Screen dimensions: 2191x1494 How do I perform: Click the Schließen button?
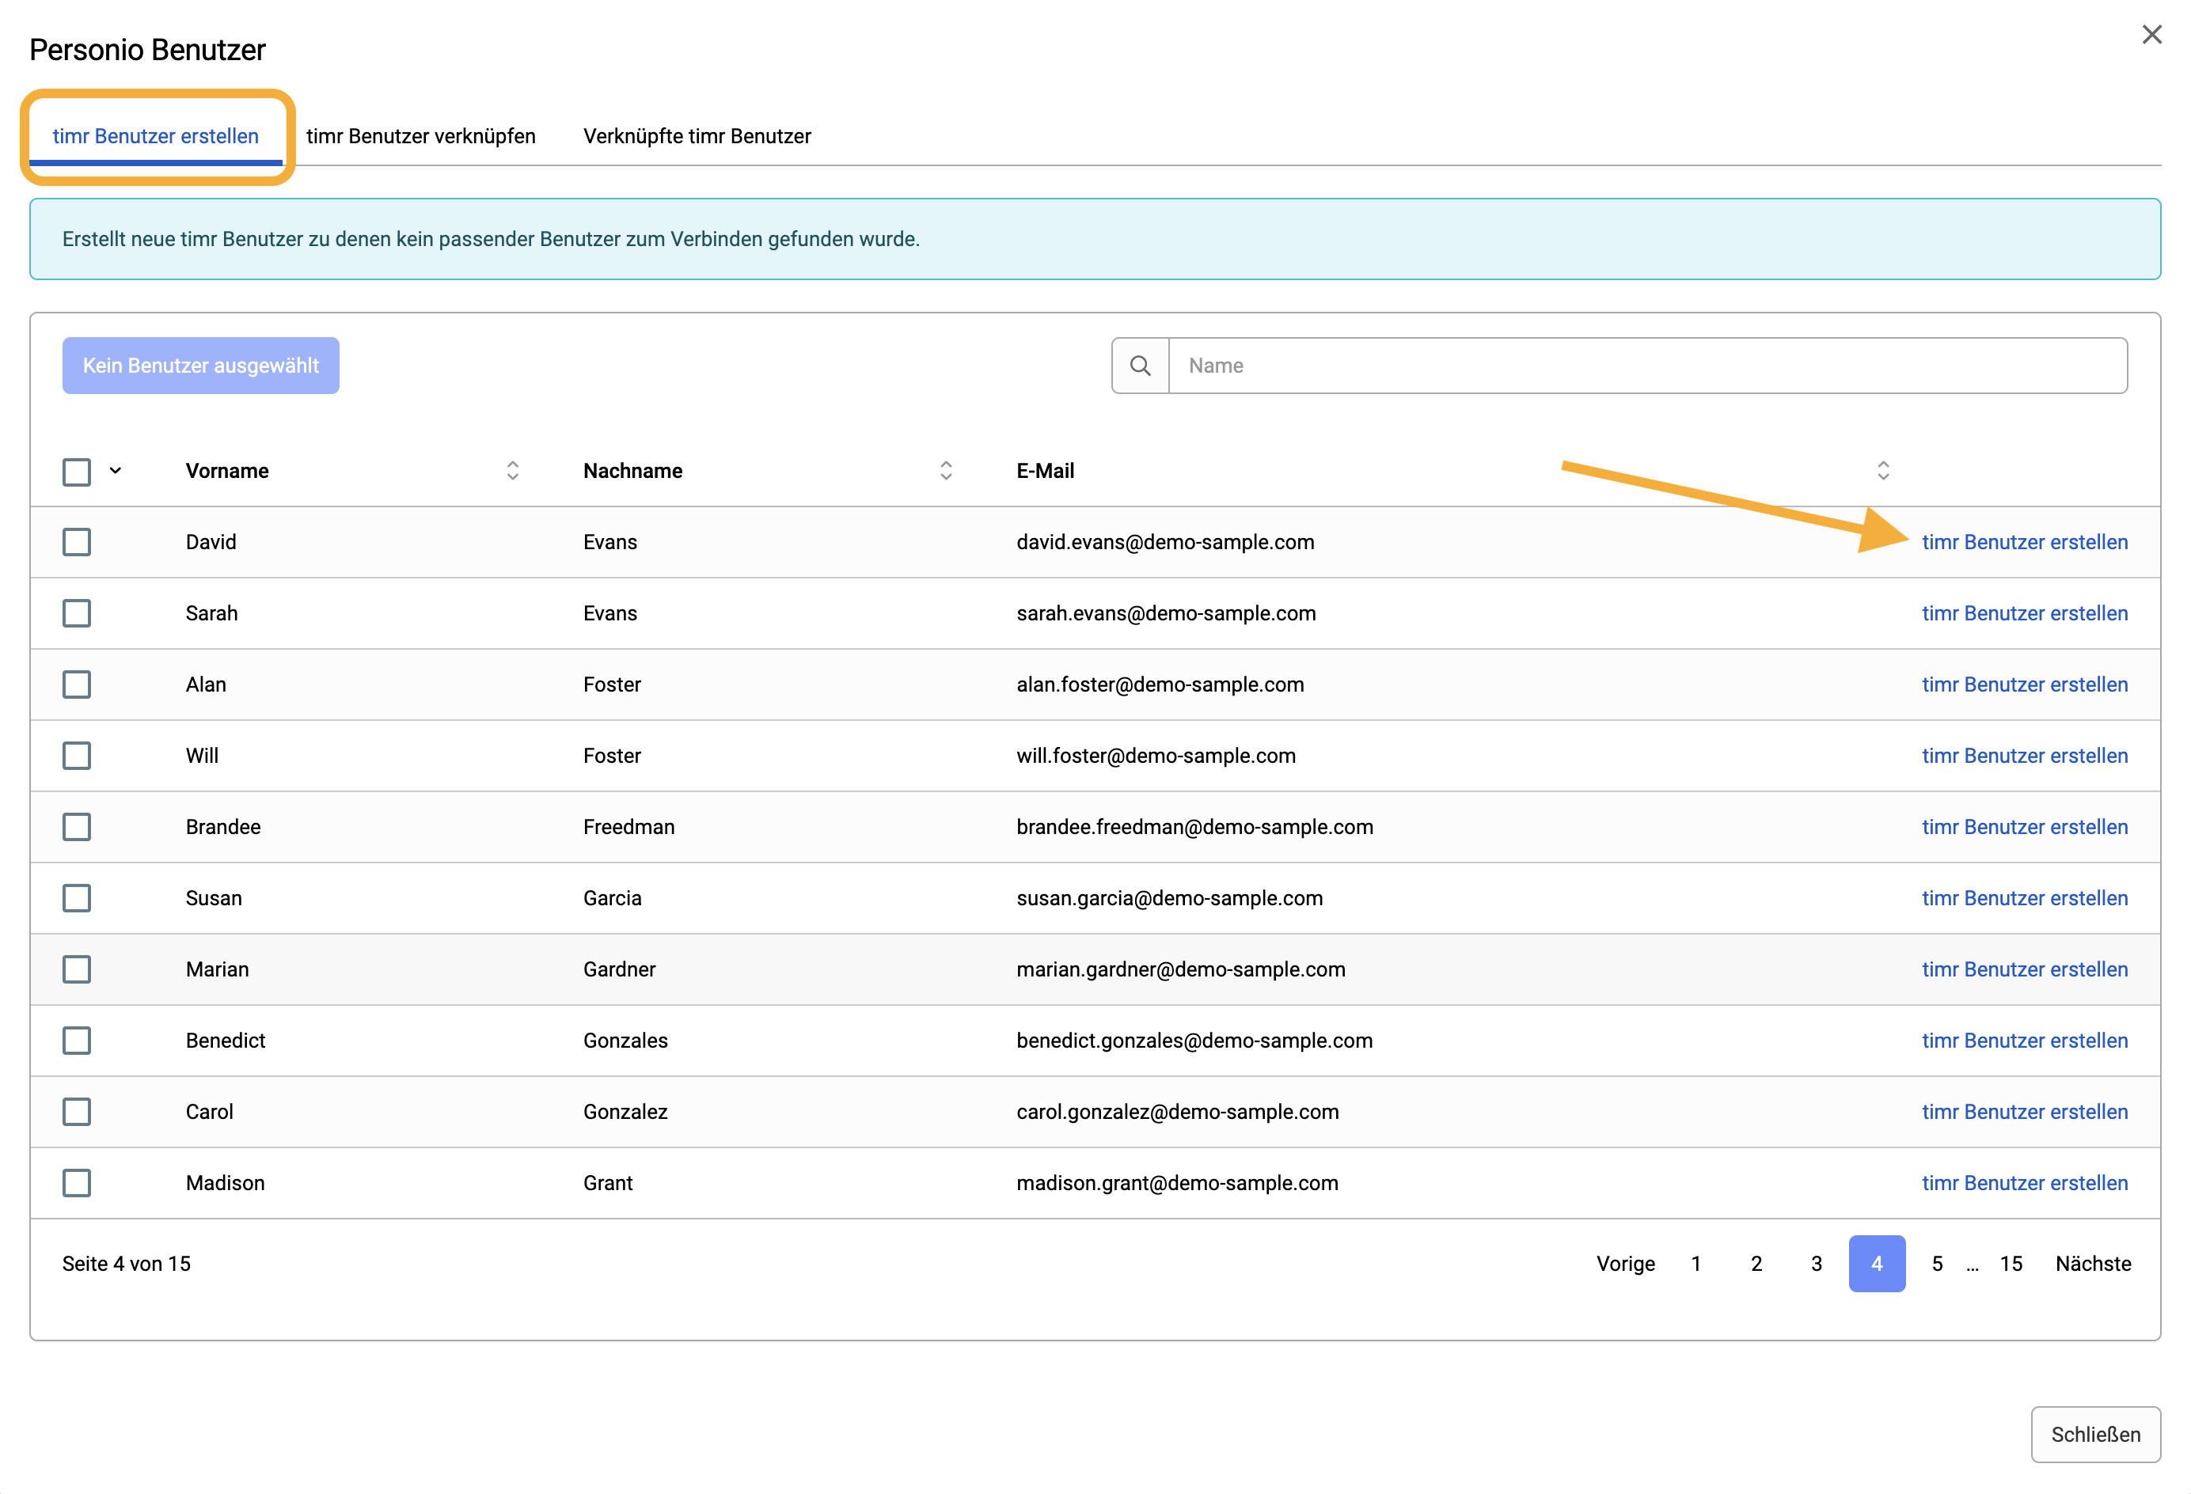click(x=2096, y=1435)
